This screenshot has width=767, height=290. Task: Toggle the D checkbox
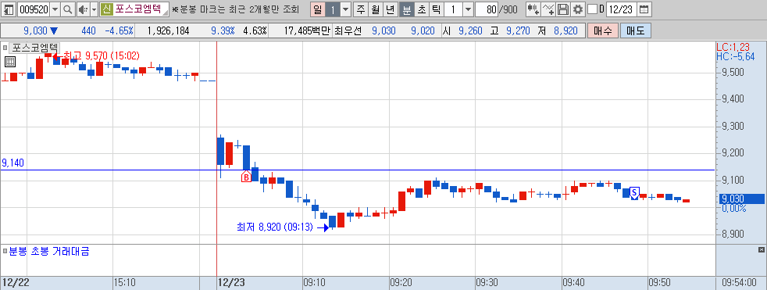(x=592, y=9)
